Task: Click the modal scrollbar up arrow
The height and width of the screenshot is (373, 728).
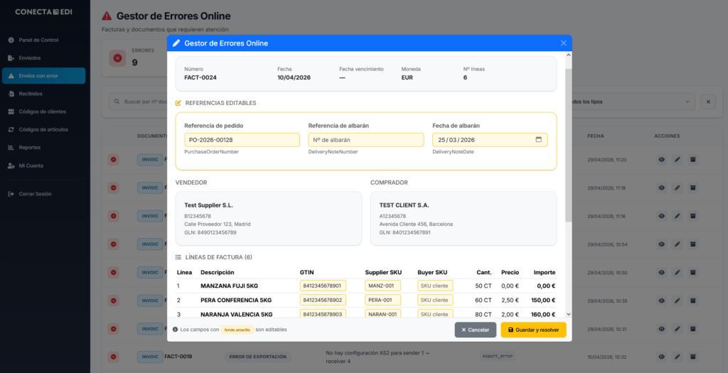Action: point(569,55)
